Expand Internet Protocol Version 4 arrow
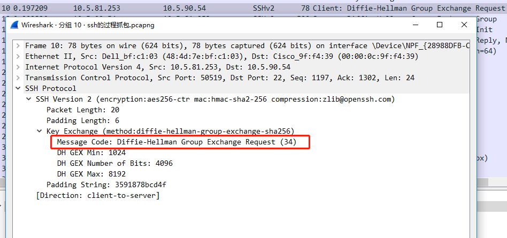The height and width of the screenshot is (238, 507). tap(19, 67)
